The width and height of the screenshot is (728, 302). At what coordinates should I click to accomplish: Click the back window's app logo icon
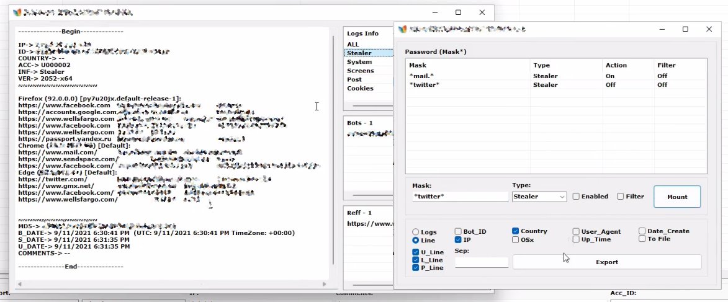pyautogui.click(x=17, y=12)
